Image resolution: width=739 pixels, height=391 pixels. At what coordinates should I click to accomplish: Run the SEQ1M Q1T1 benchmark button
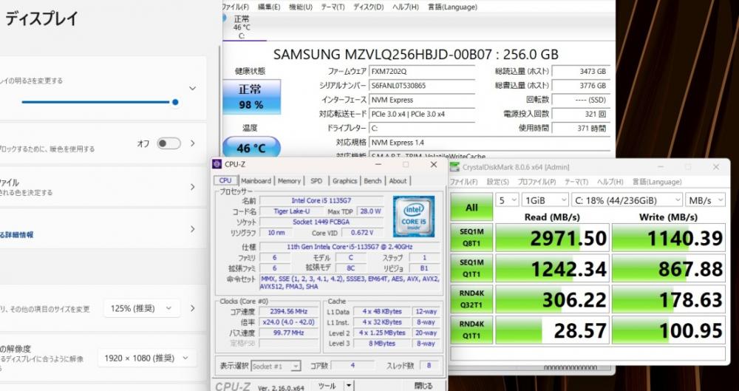click(471, 268)
